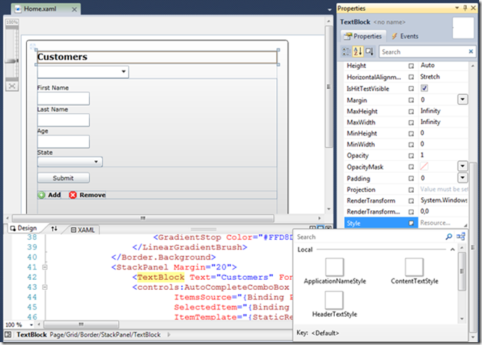Click the marker icon next to MaxHeight
Image resolution: width=482 pixels, height=345 pixels.
pos(411,112)
